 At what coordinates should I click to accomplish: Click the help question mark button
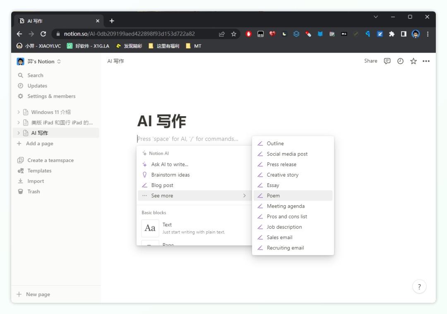coord(419,286)
